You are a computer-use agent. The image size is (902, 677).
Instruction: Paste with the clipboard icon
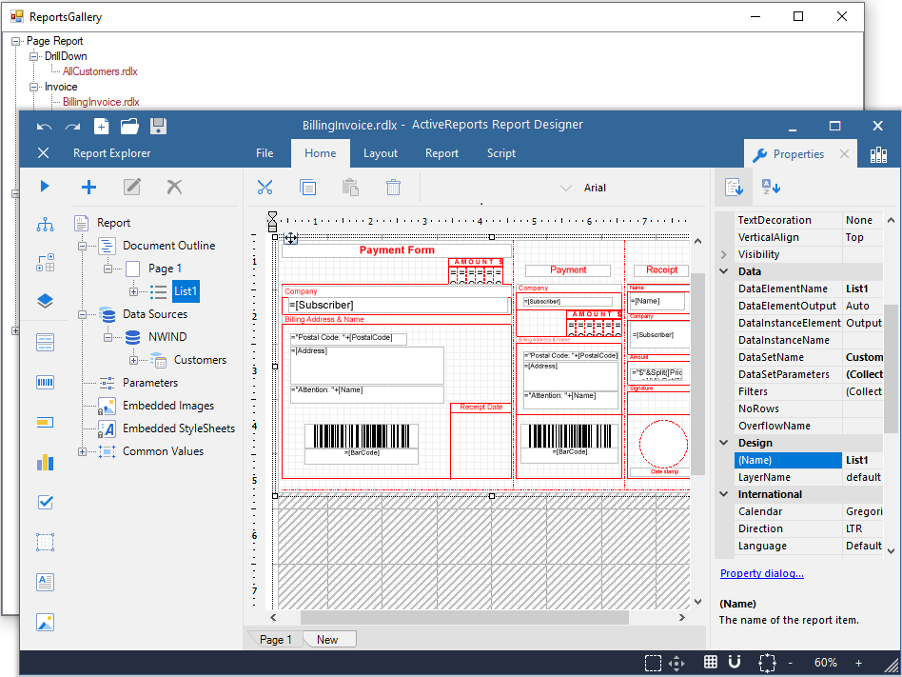350,187
